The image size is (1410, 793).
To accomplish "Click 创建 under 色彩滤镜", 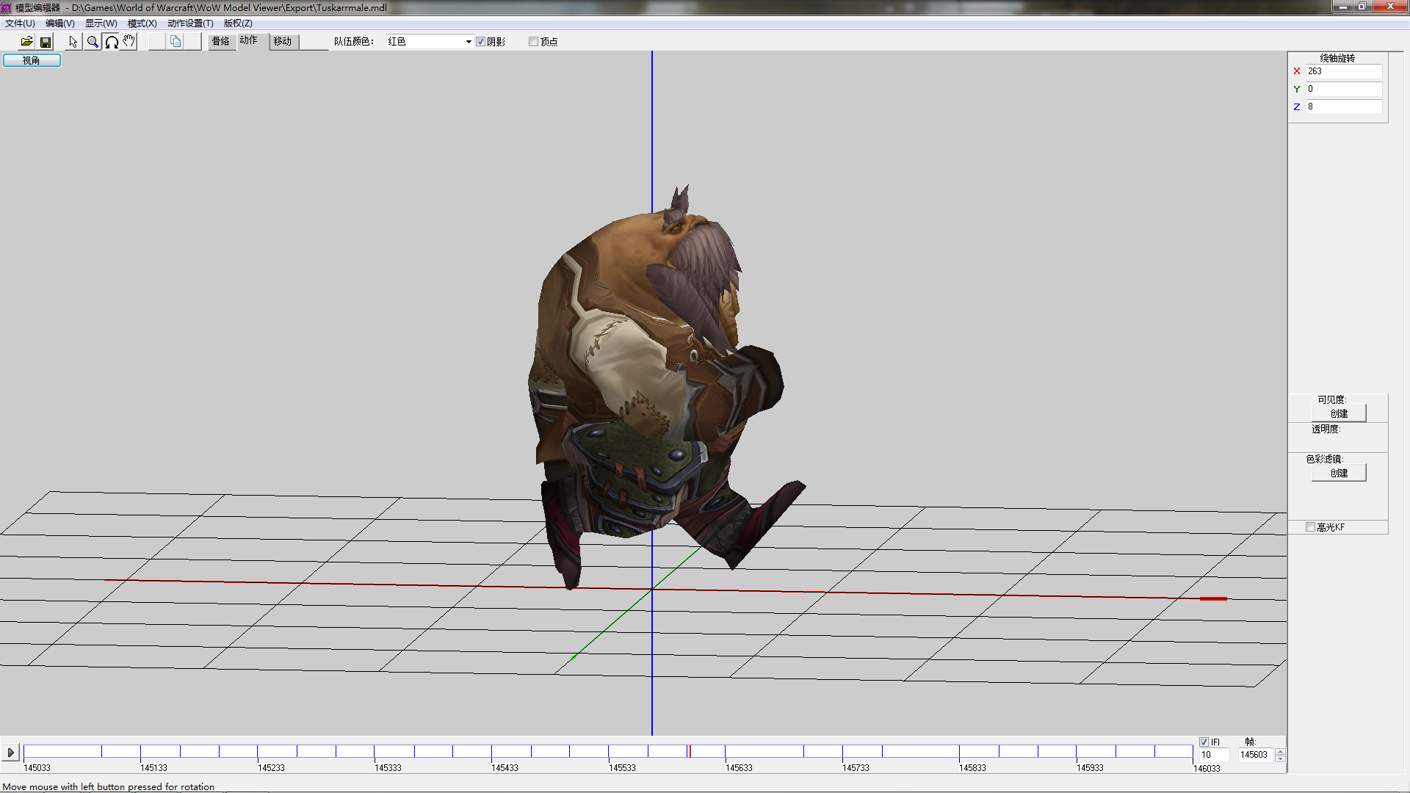I will pyautogui.click(x=1339, y=473).
